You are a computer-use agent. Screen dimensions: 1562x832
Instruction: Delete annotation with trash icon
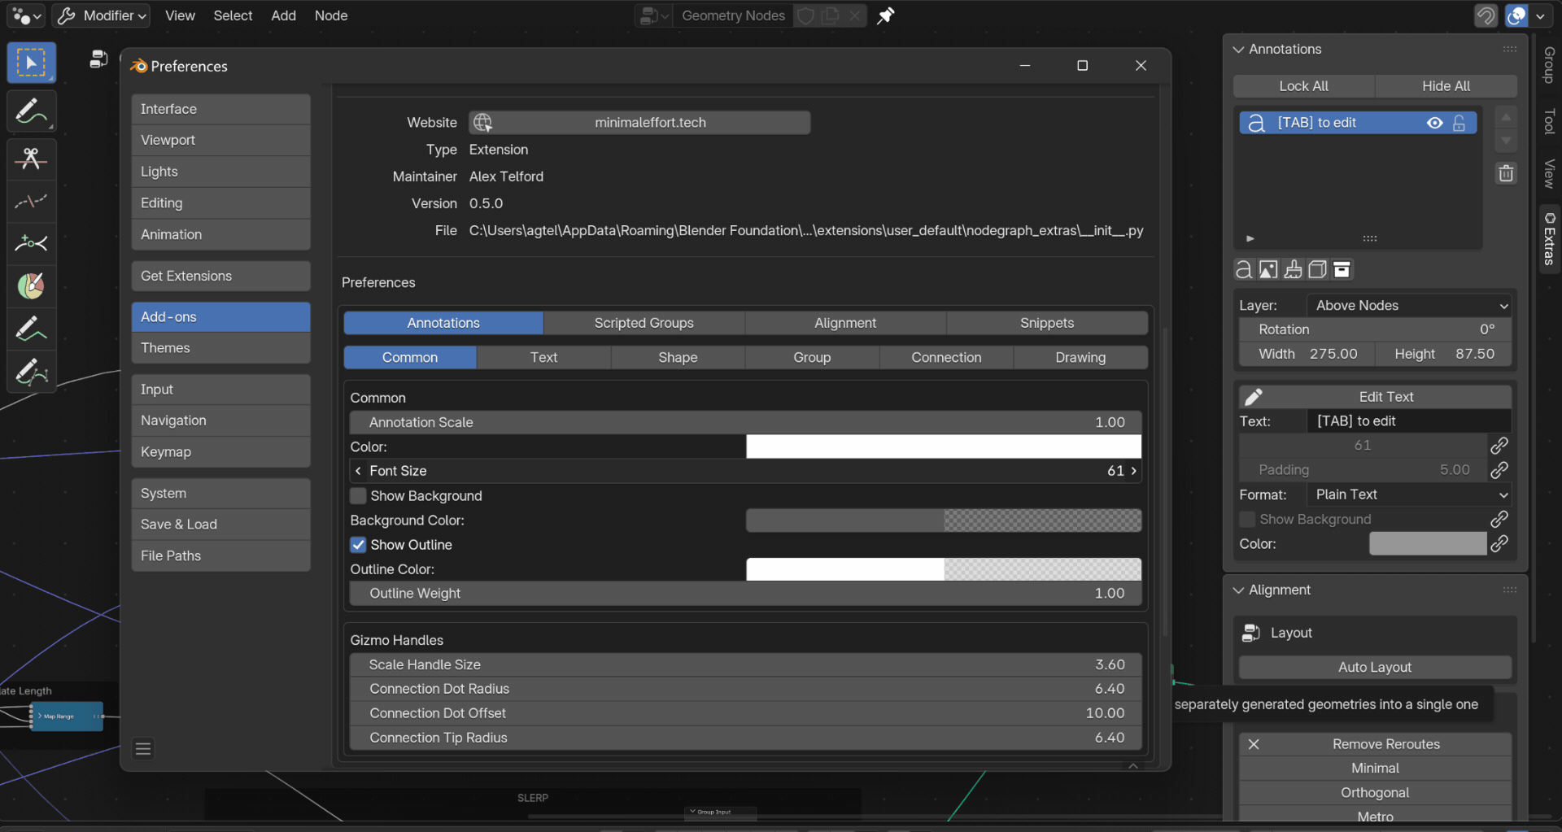1506,173
